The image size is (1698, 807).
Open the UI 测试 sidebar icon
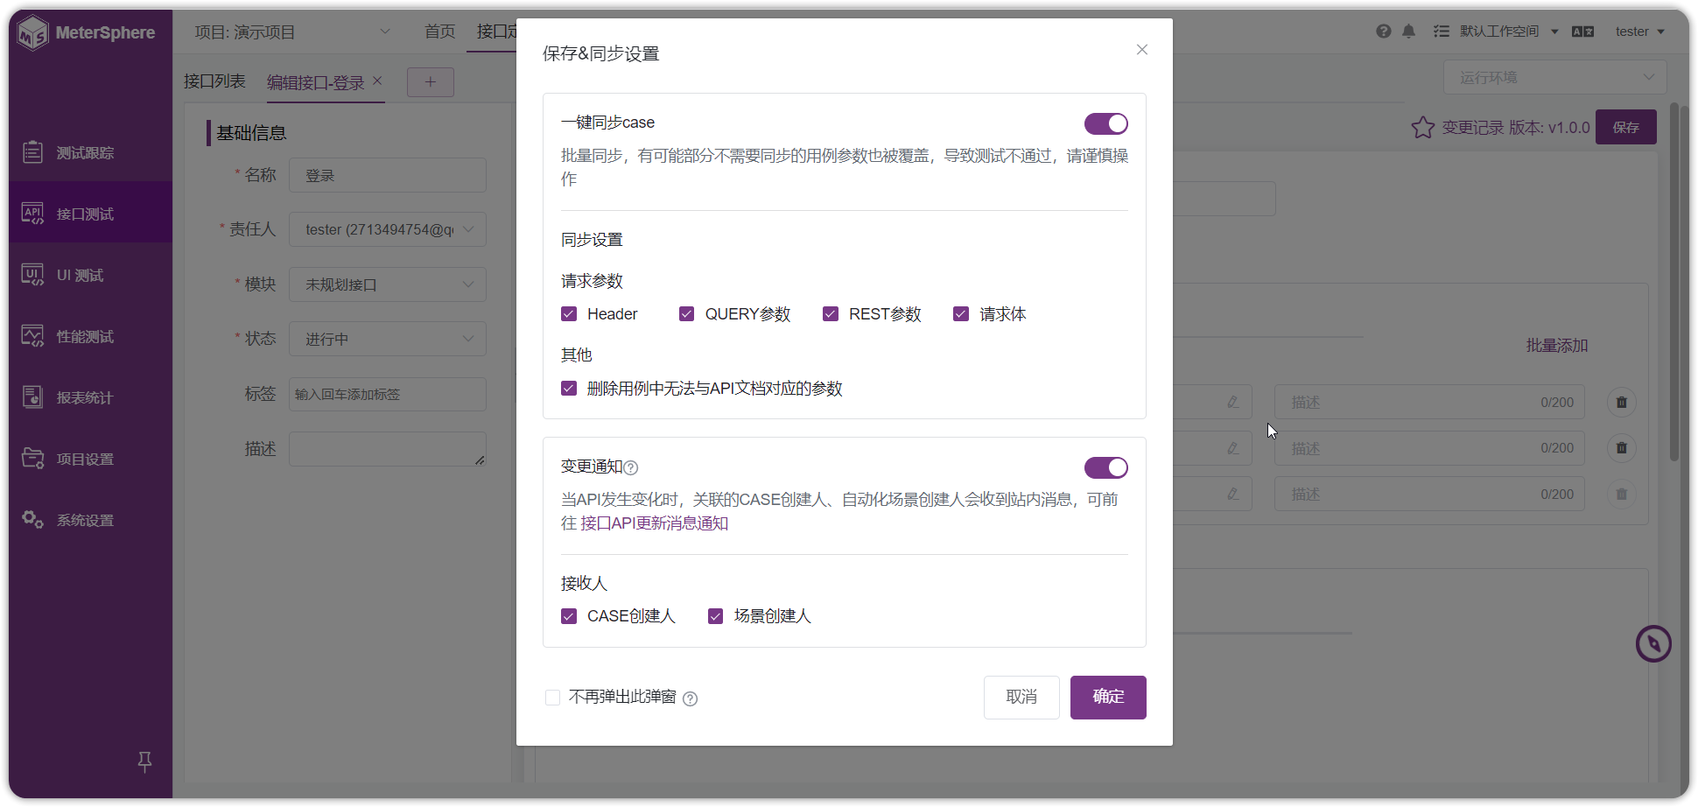(32, 275)
